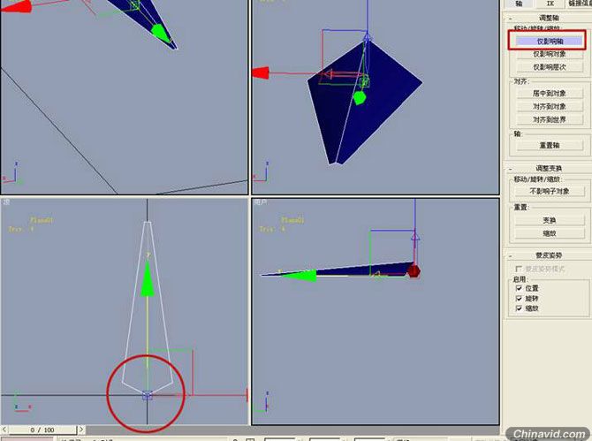Click 对齐到对象 button

[x=550, y=106]
